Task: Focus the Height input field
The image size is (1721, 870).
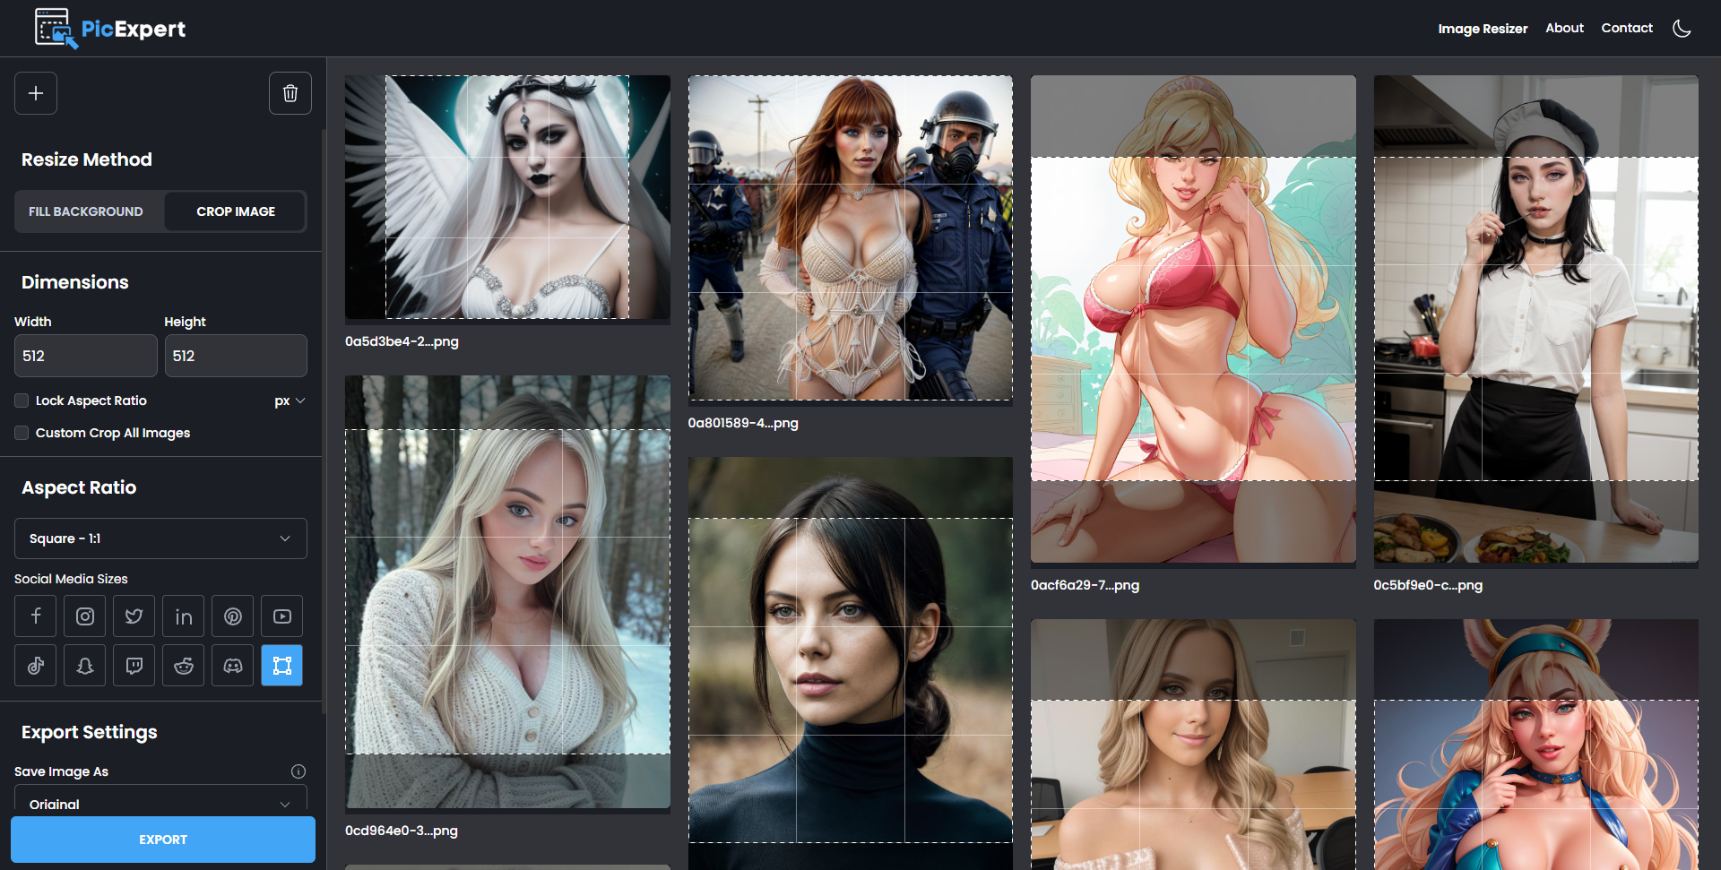Action: [x=236, y=356]
